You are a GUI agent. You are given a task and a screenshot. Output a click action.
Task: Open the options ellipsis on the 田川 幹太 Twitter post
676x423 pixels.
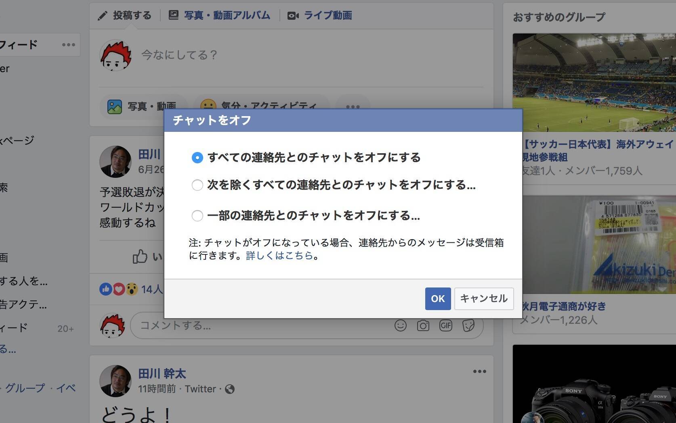(x=480, y=371)
